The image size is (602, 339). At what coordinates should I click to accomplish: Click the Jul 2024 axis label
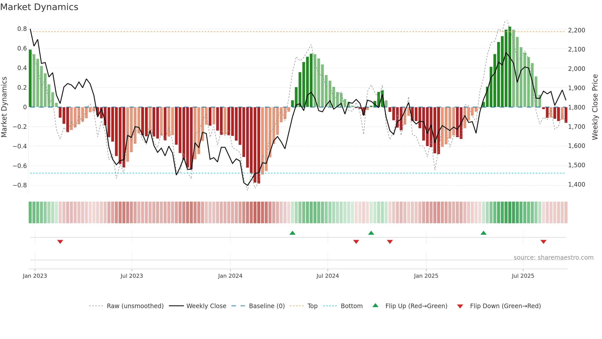(328, 276)
